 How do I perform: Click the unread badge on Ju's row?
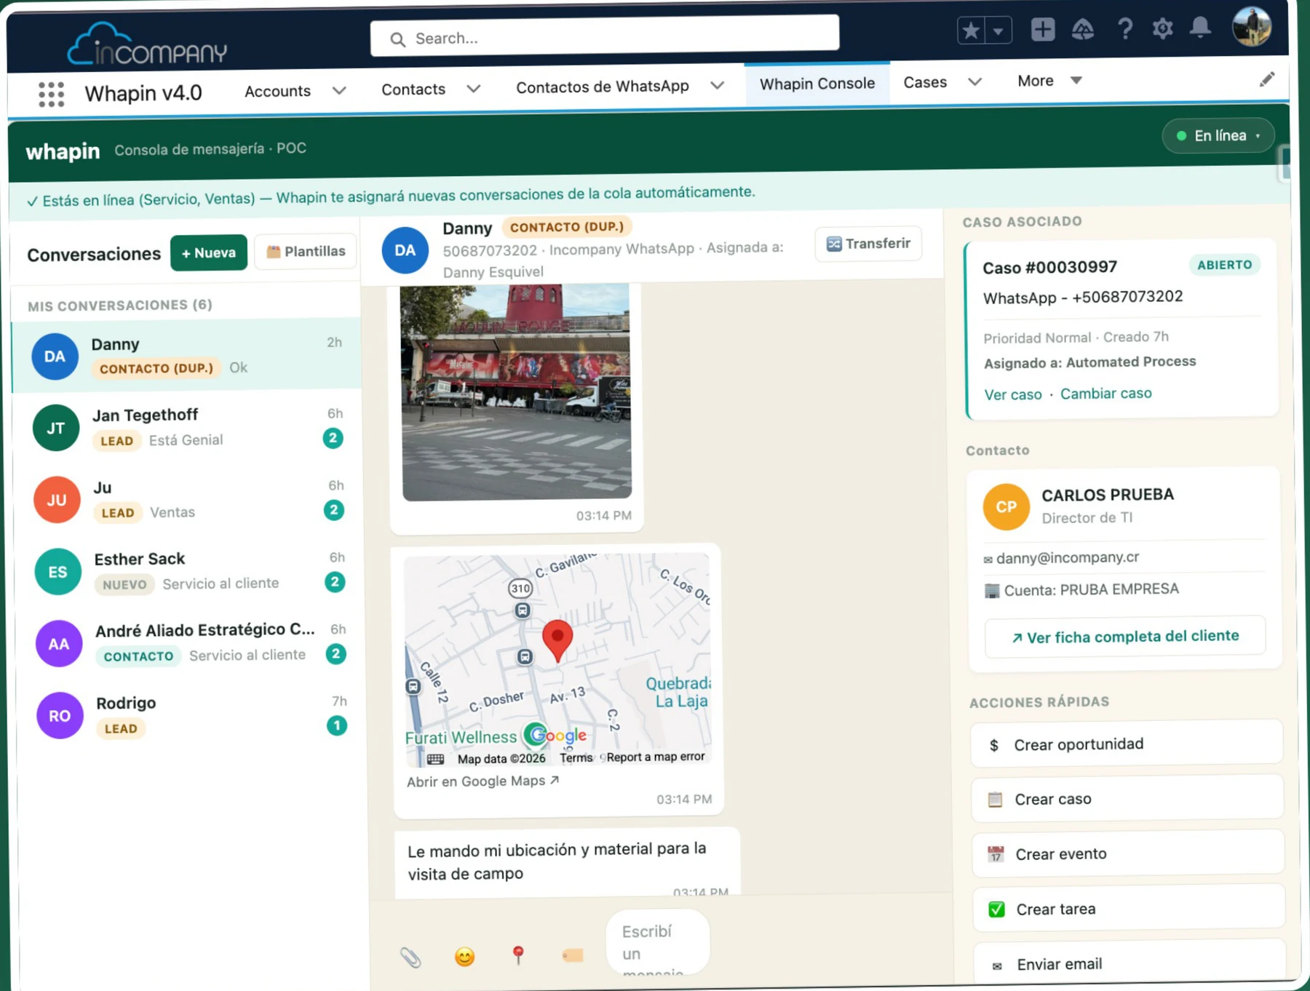pyautogui.click(x=334, y=510)
